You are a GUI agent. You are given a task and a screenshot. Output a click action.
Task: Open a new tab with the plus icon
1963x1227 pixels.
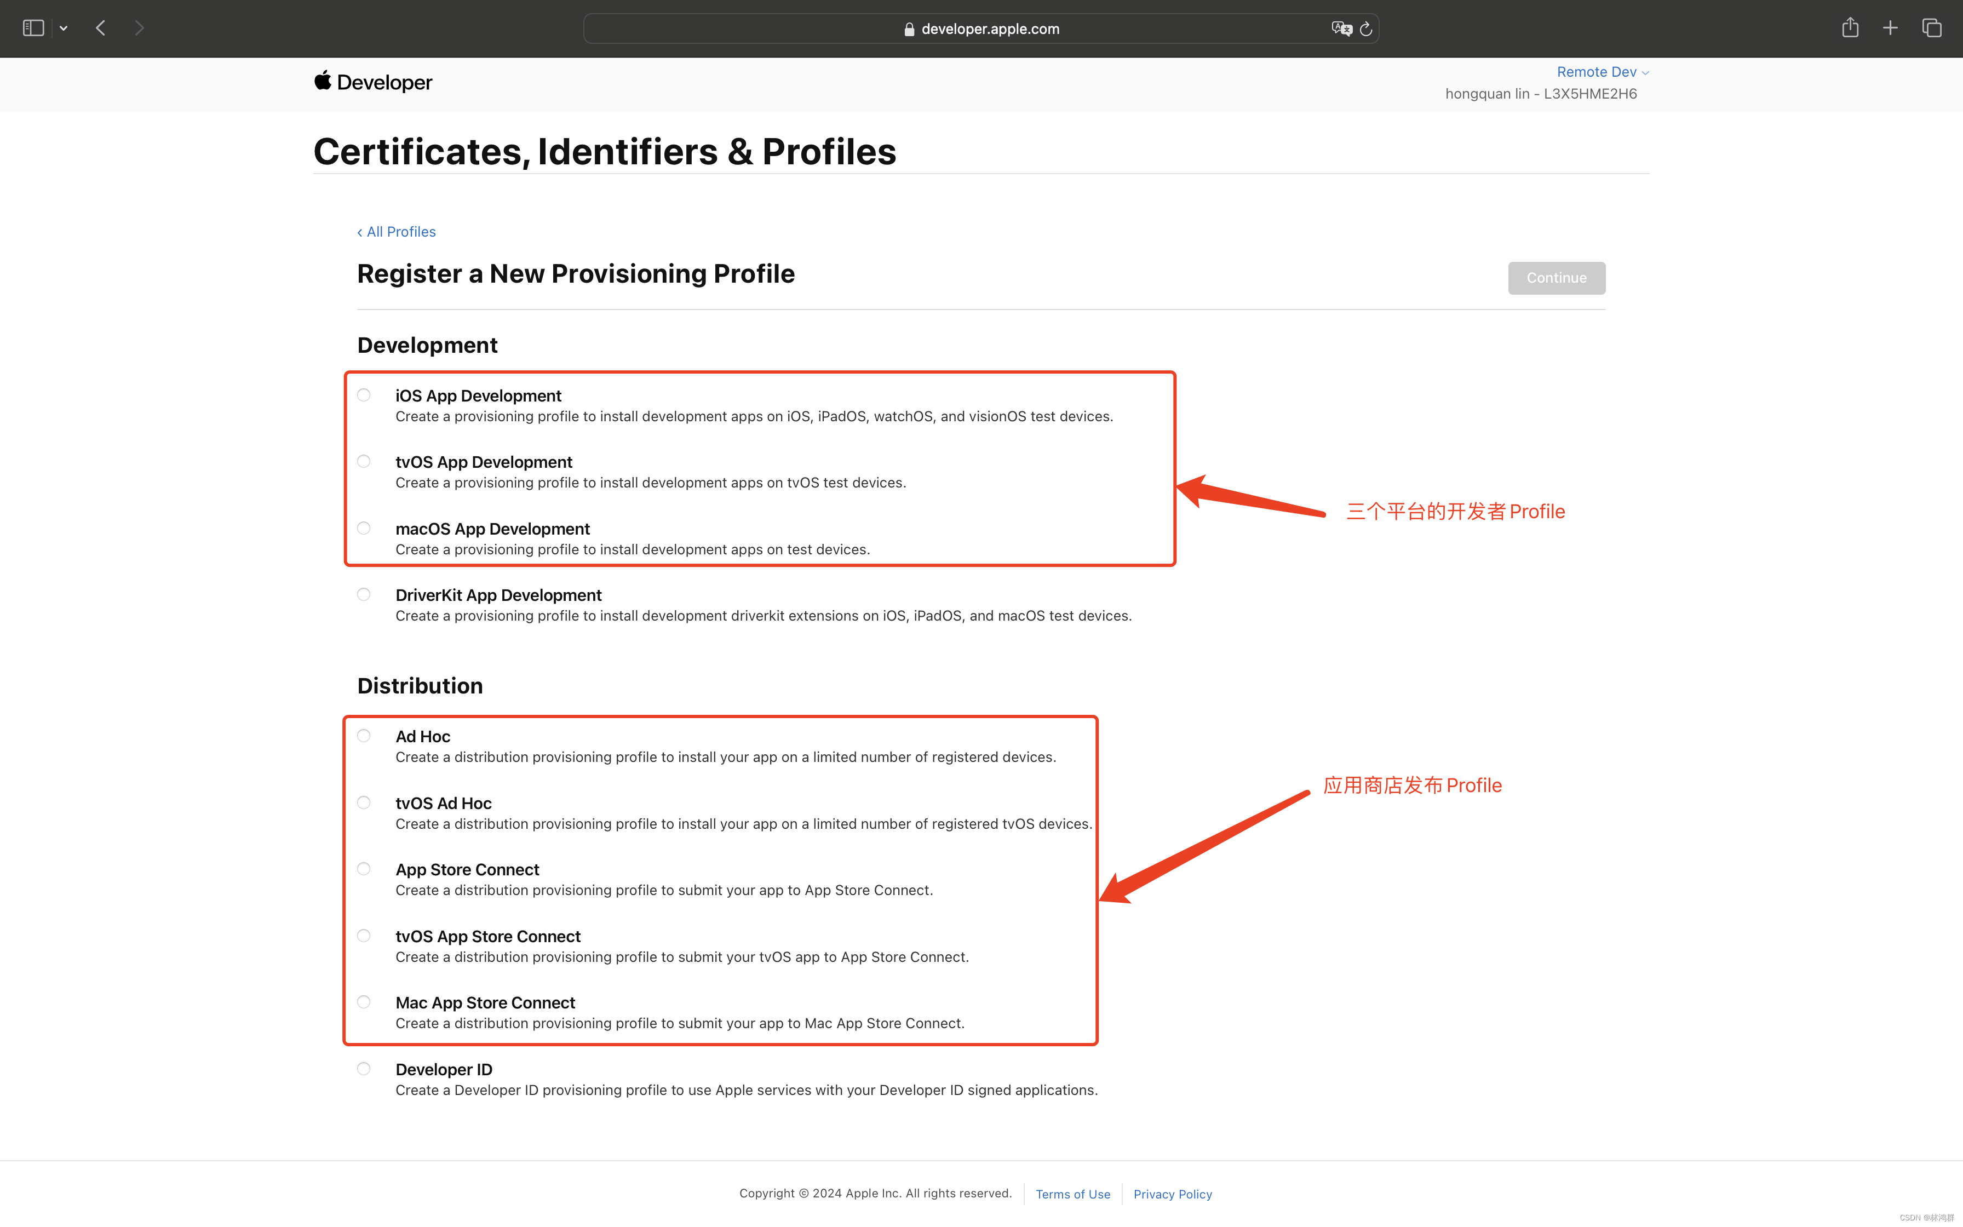(x=1890, y=28)
